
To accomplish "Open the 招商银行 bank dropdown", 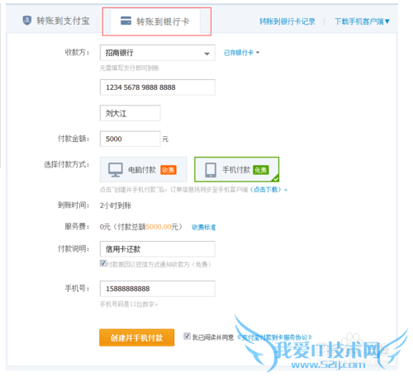I will 158,53.
